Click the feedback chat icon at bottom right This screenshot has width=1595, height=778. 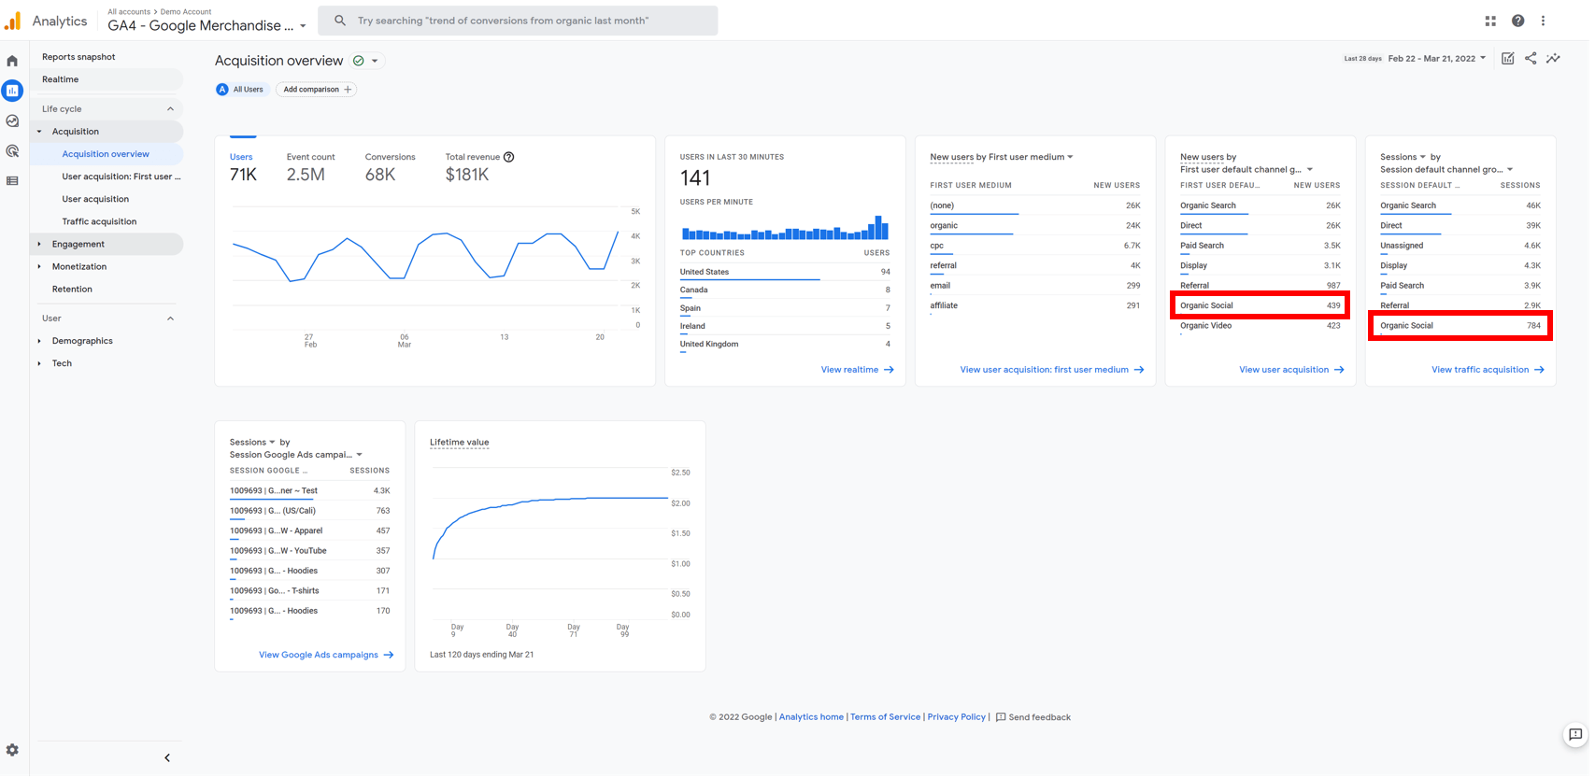click(x=1575, y=735)
